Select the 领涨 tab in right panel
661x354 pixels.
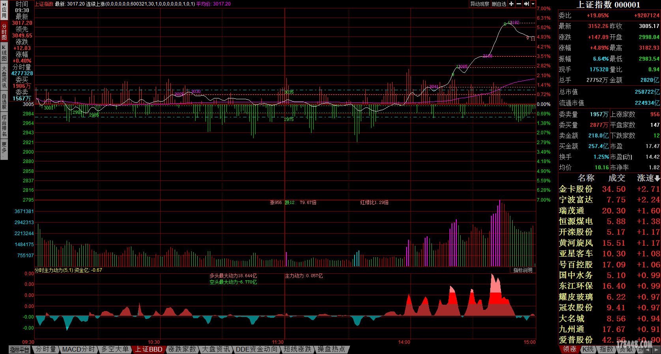click(570, 349)
